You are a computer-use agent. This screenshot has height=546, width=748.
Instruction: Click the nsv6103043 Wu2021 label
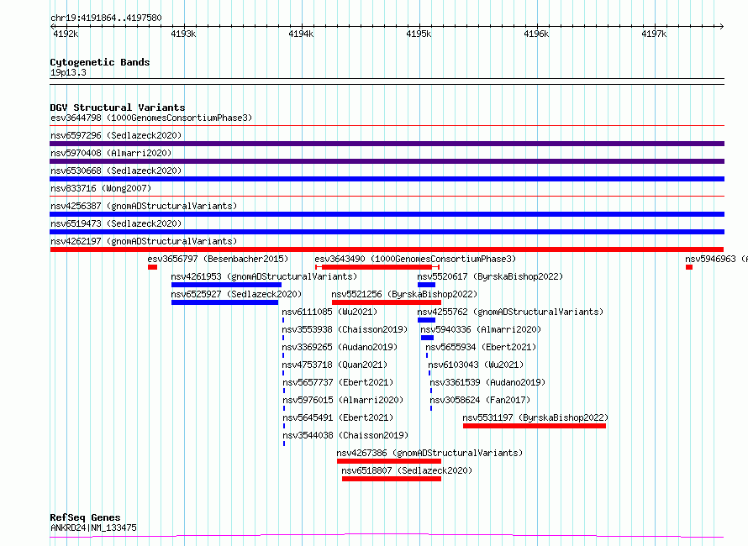tap(476, 365)
